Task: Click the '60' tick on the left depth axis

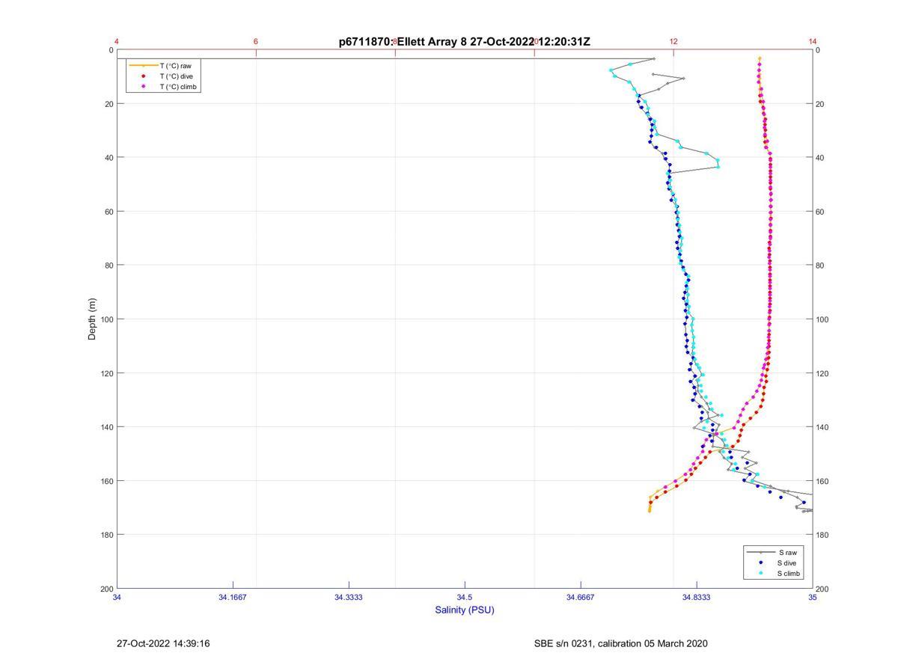Action: [108, 212]
